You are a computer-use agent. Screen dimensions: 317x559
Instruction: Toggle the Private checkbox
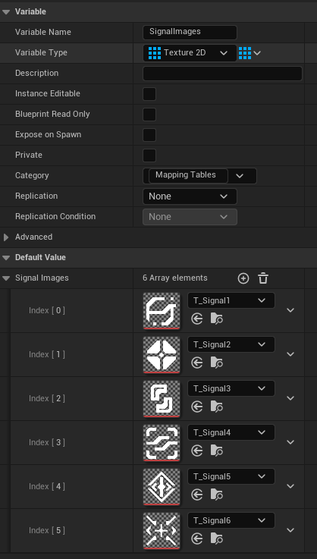click(x=149, y=155)
